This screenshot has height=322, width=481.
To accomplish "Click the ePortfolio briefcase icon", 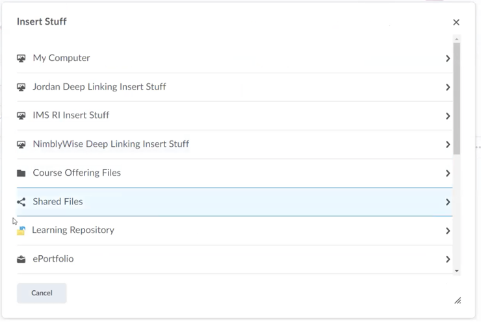I will pyautogui.click(x=21, y=259).
